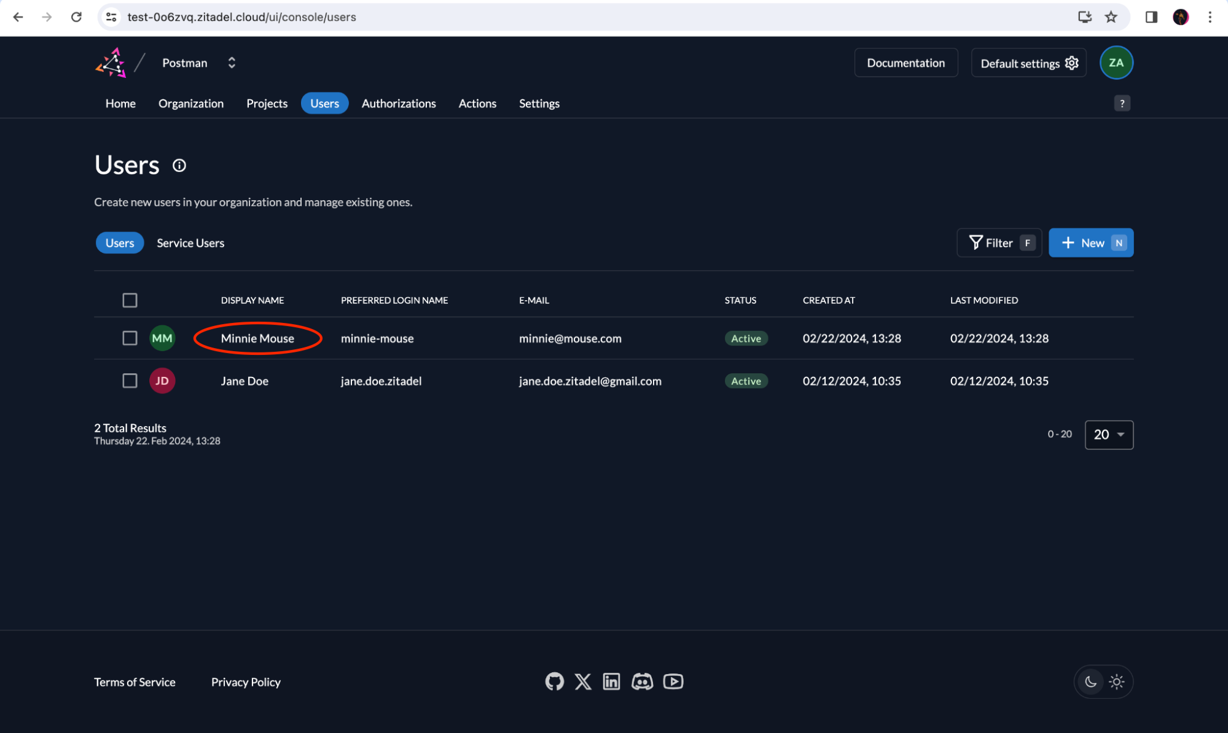Expand the Postman organization selector
Screen dimensions: 1228x733
pos(232,63)
